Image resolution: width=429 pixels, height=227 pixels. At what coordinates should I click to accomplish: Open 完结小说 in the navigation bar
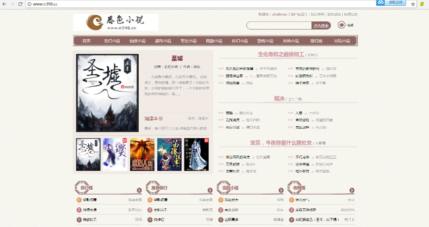[342, 41]
